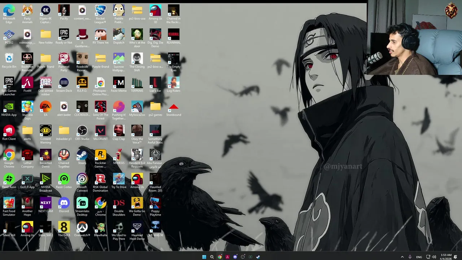Open Rockstar Games Launcher shortcut
Image resolution: width=462 pixels, height=260 pixels.
(100, 159)
